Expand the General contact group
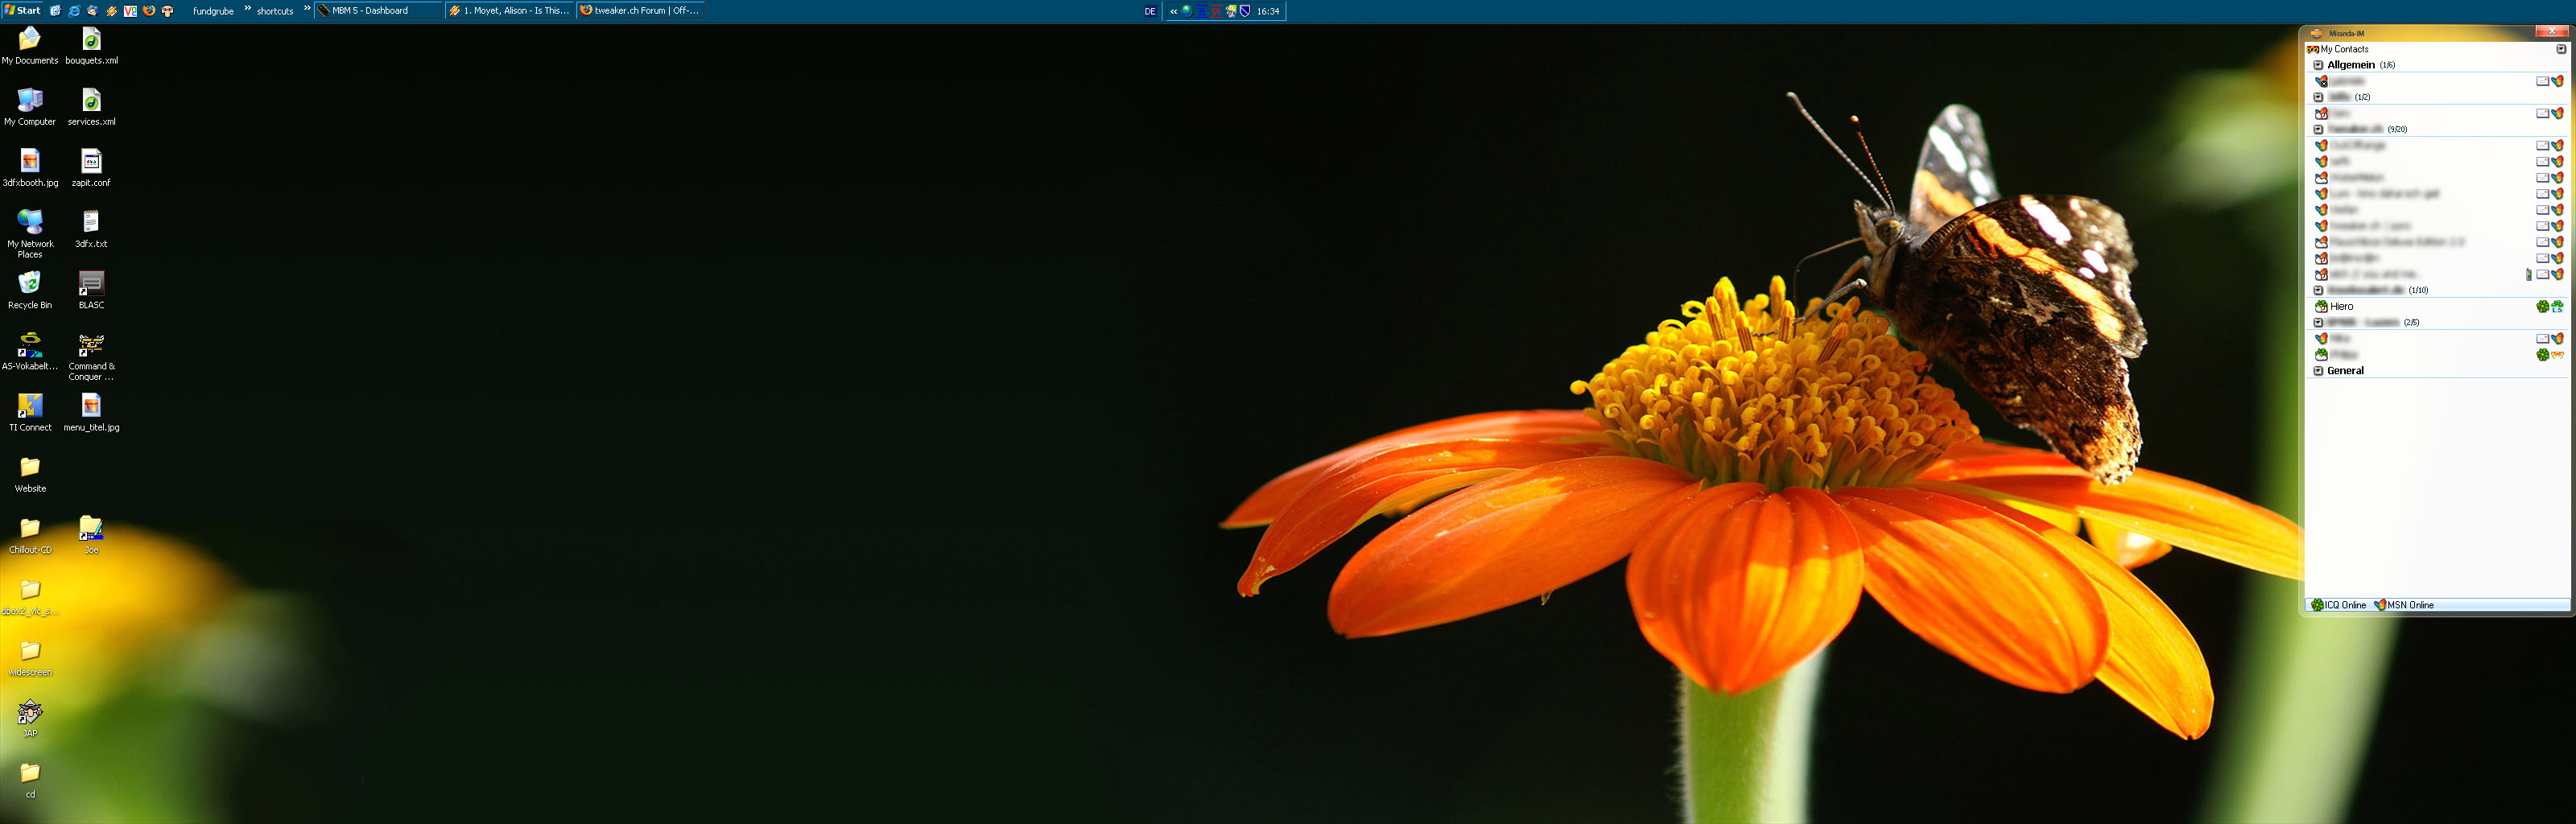This screenshot has height=824, width=2576. (x=2318, y=371)
